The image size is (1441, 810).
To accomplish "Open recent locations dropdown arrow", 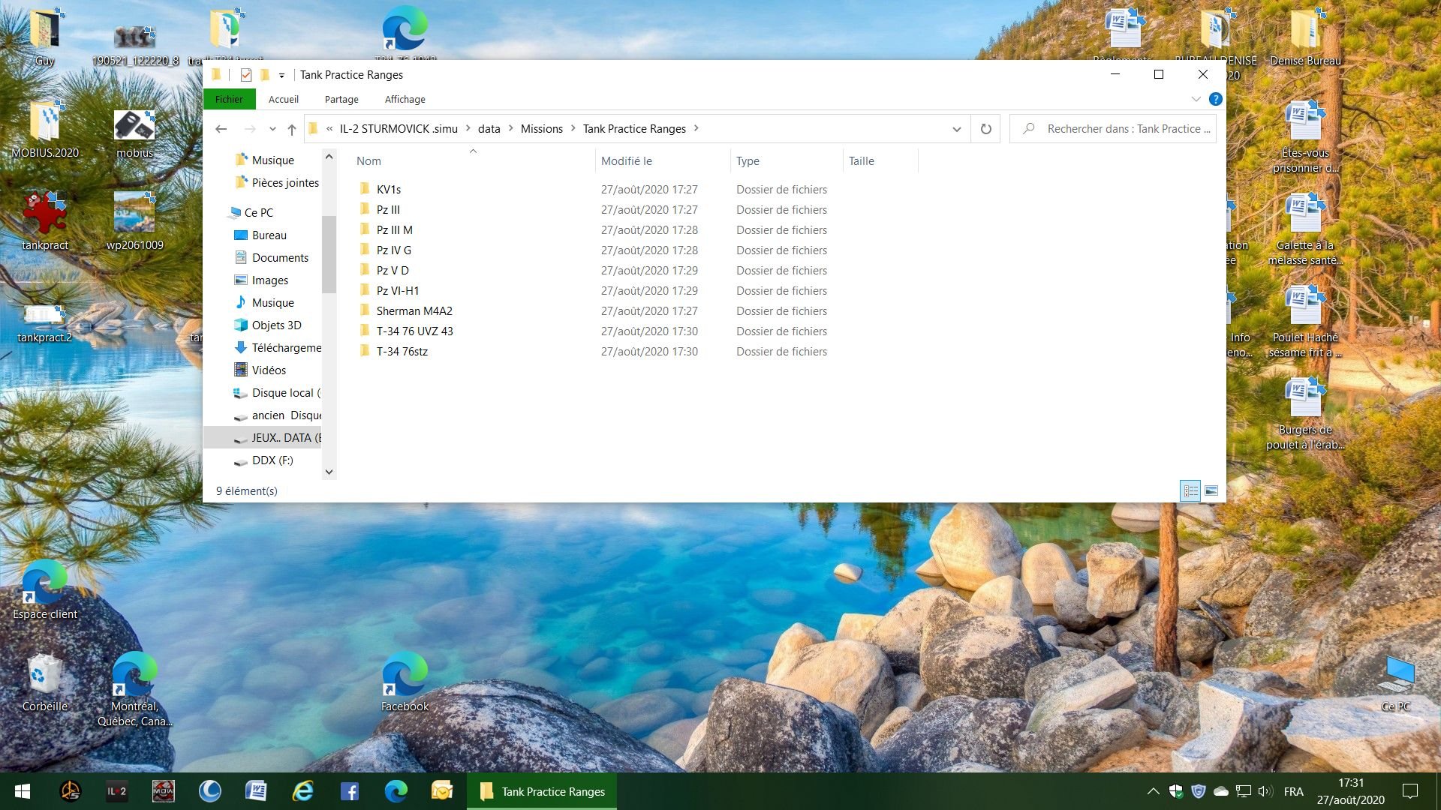I will [272, 129].
